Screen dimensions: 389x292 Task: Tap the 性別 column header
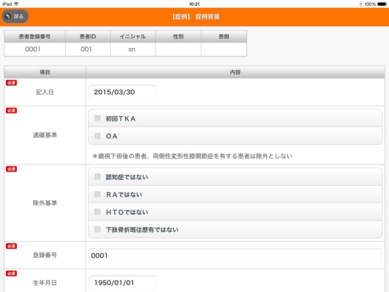tap(178, 36)
